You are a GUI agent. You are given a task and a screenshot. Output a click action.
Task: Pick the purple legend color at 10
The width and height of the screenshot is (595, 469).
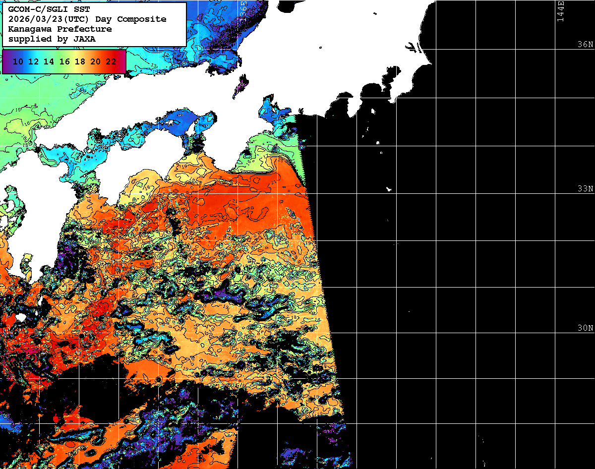tap(18, 61)
